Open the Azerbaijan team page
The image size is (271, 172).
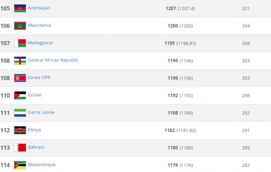(39, 8)
